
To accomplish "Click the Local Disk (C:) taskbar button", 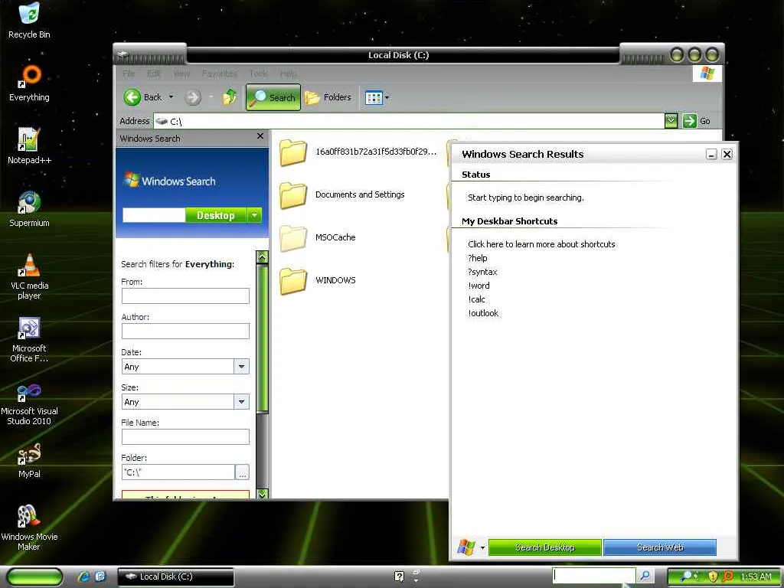I will pos(175,577).
